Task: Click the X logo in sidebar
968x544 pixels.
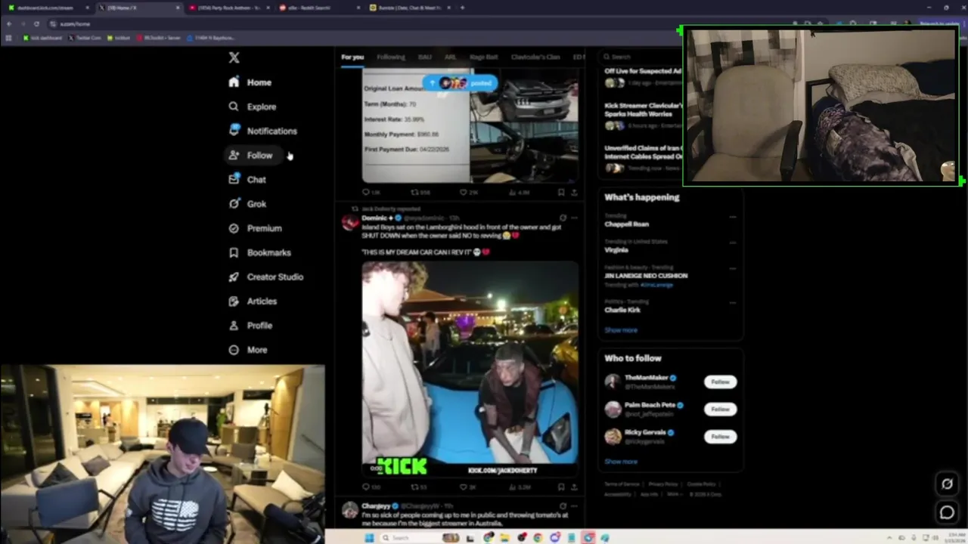Action: click(234, 57)
